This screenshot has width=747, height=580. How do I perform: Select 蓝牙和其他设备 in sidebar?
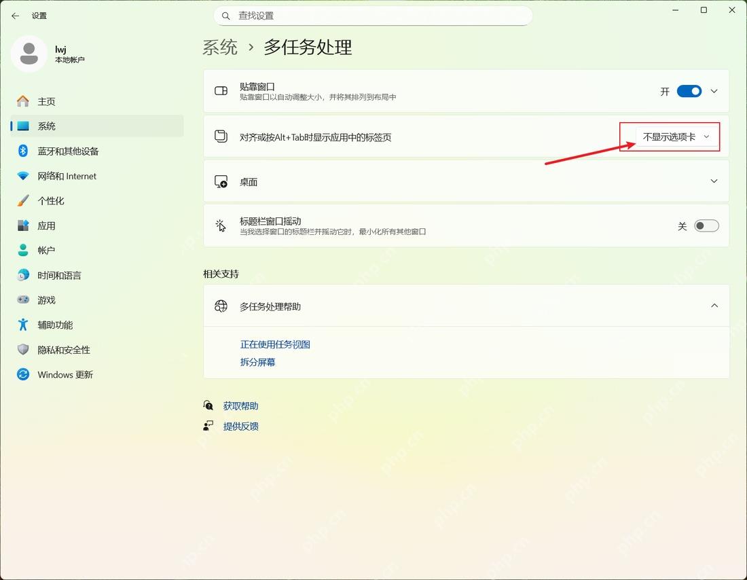96,151
